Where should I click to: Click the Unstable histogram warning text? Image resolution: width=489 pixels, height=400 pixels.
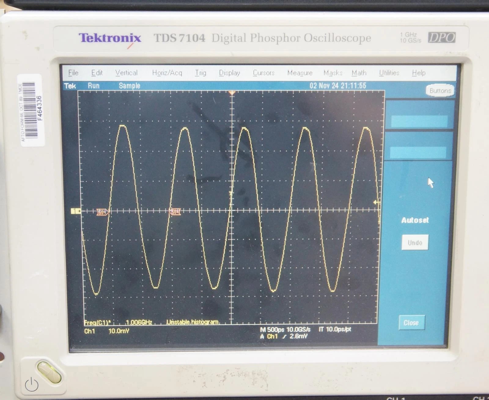tap(193, 322)
